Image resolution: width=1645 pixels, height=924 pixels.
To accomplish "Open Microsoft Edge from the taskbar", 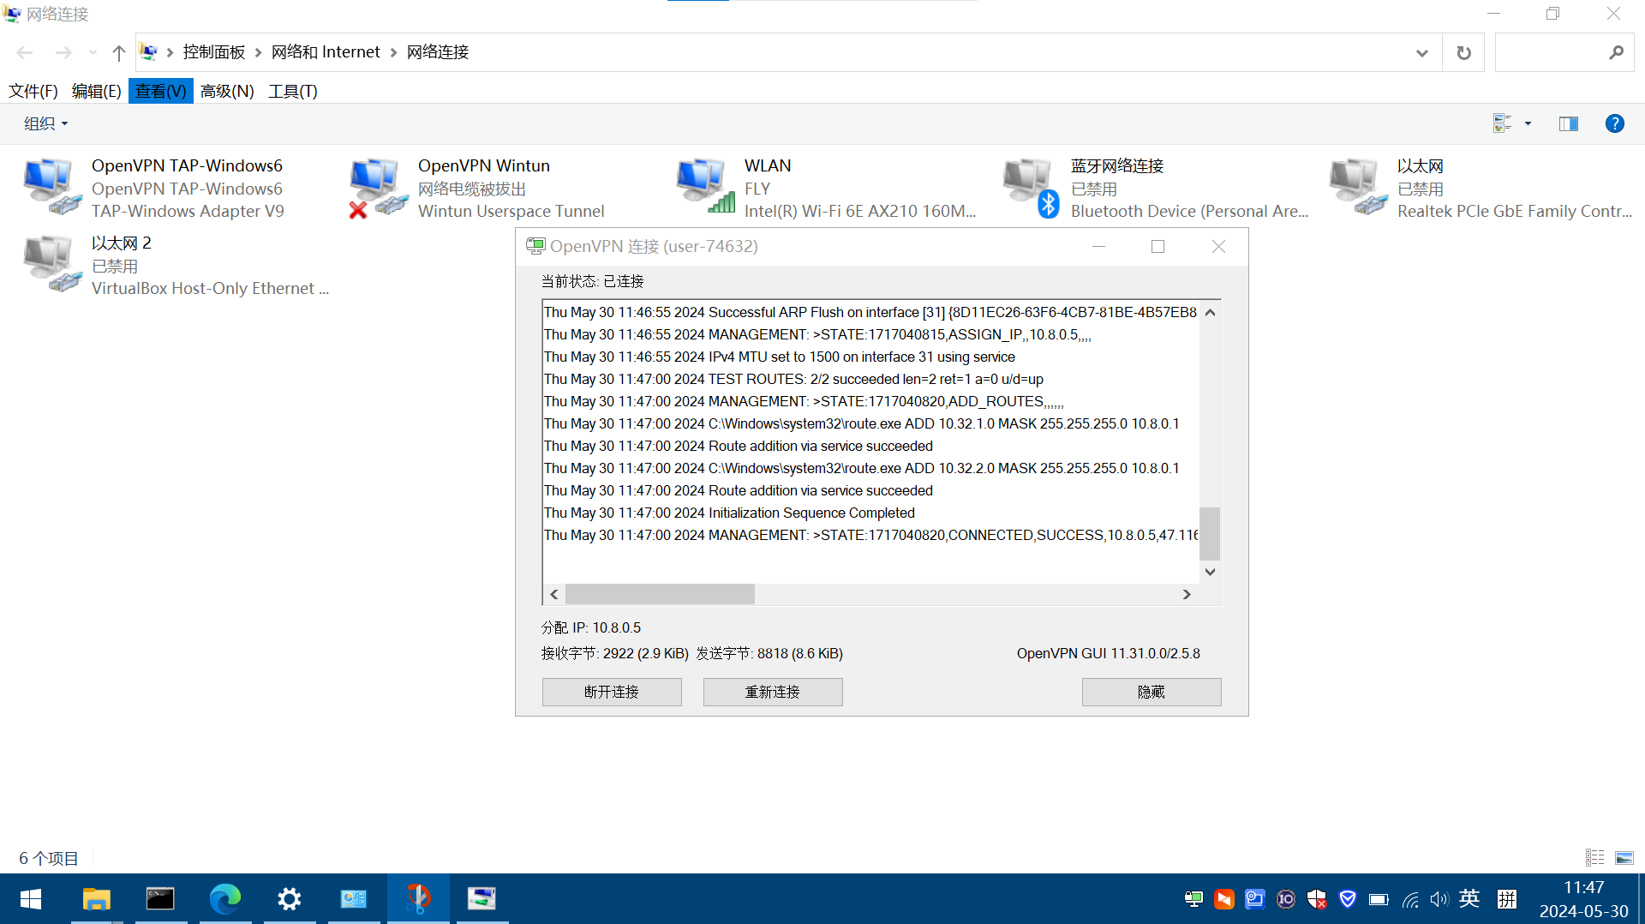I will click(224, 898).
